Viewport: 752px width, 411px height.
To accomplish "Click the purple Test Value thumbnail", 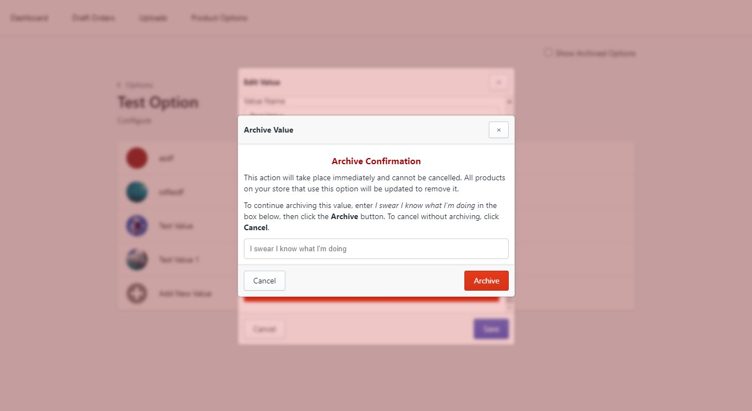I will (x=136, y=226).
